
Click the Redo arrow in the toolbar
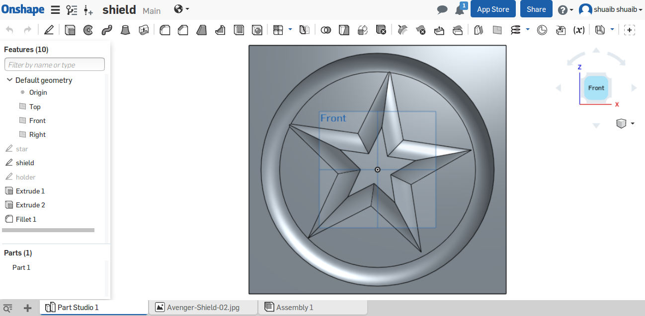28,30
